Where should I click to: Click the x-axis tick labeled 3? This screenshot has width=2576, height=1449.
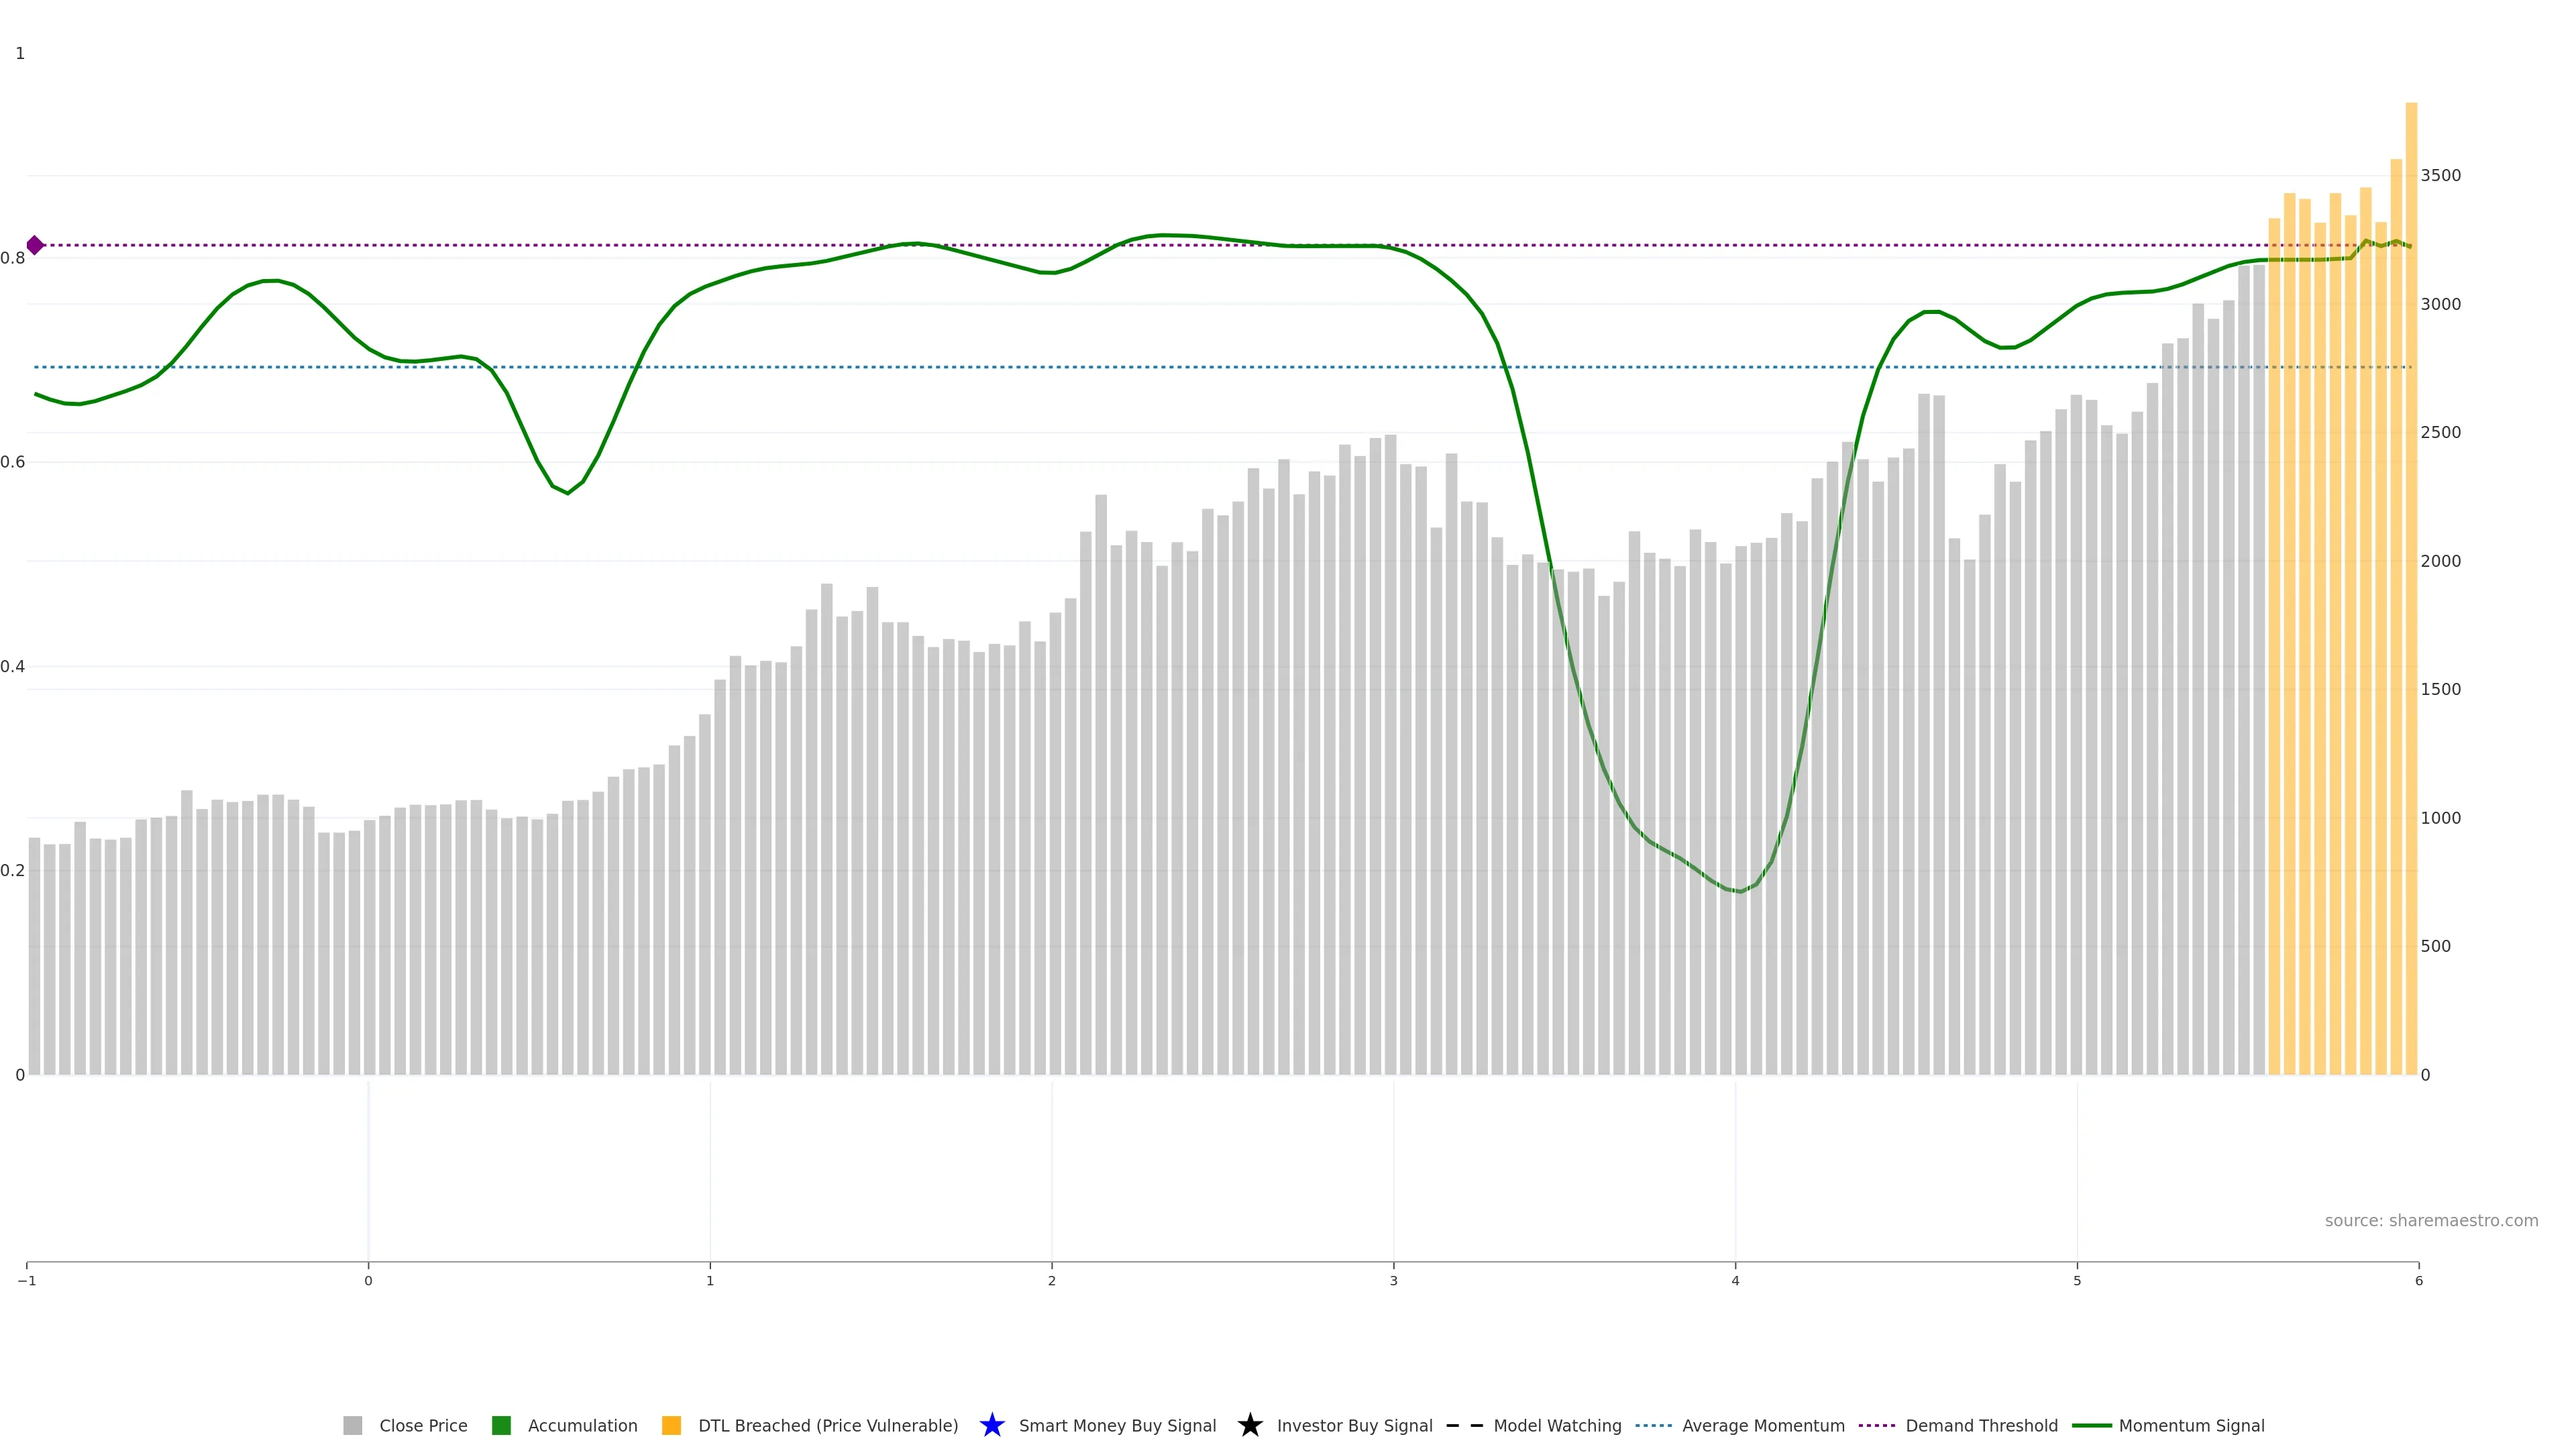[x=1393, y=1281]
